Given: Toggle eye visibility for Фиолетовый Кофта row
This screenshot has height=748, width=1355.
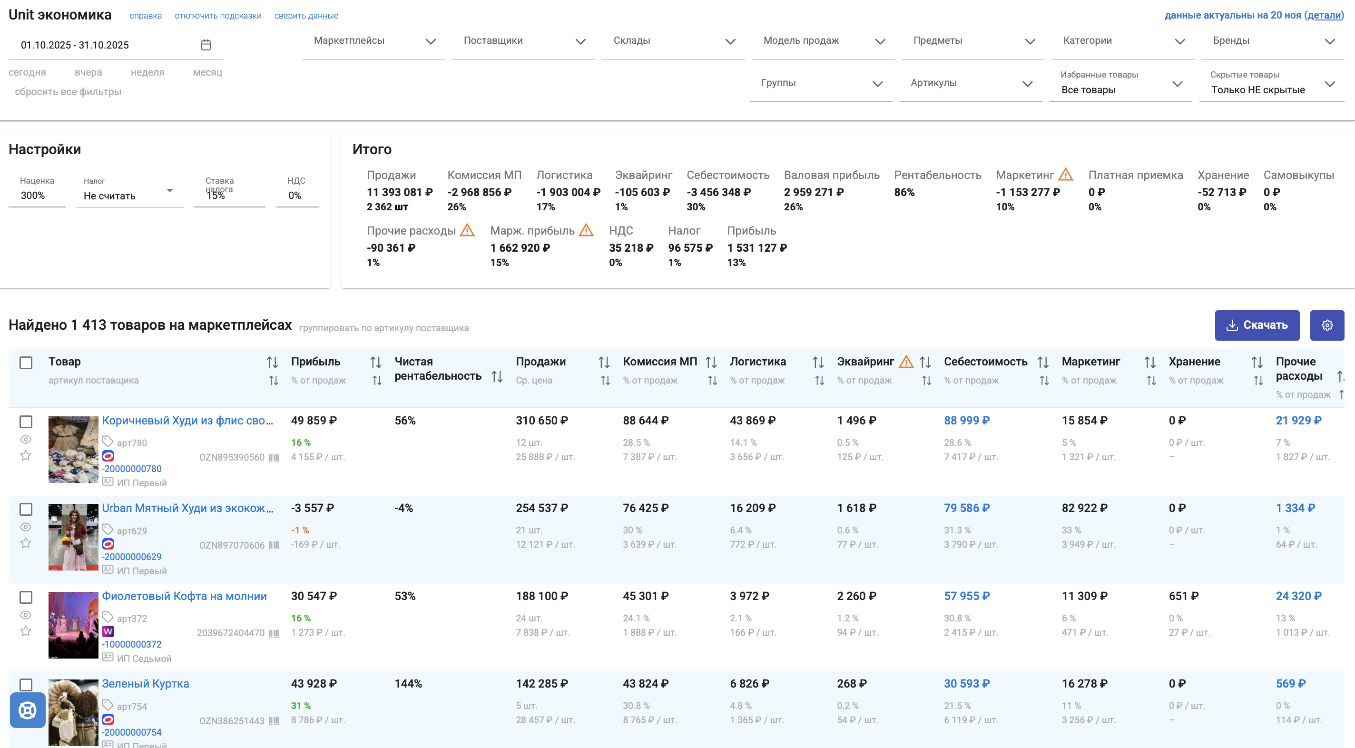Looking at the screenshot, I should pyautogui.click(x=25, y=614).
